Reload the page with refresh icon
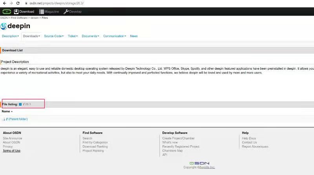 (18, 3)
